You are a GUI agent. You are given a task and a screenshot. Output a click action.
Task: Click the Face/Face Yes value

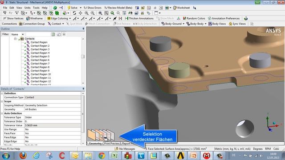pos(53,133)
